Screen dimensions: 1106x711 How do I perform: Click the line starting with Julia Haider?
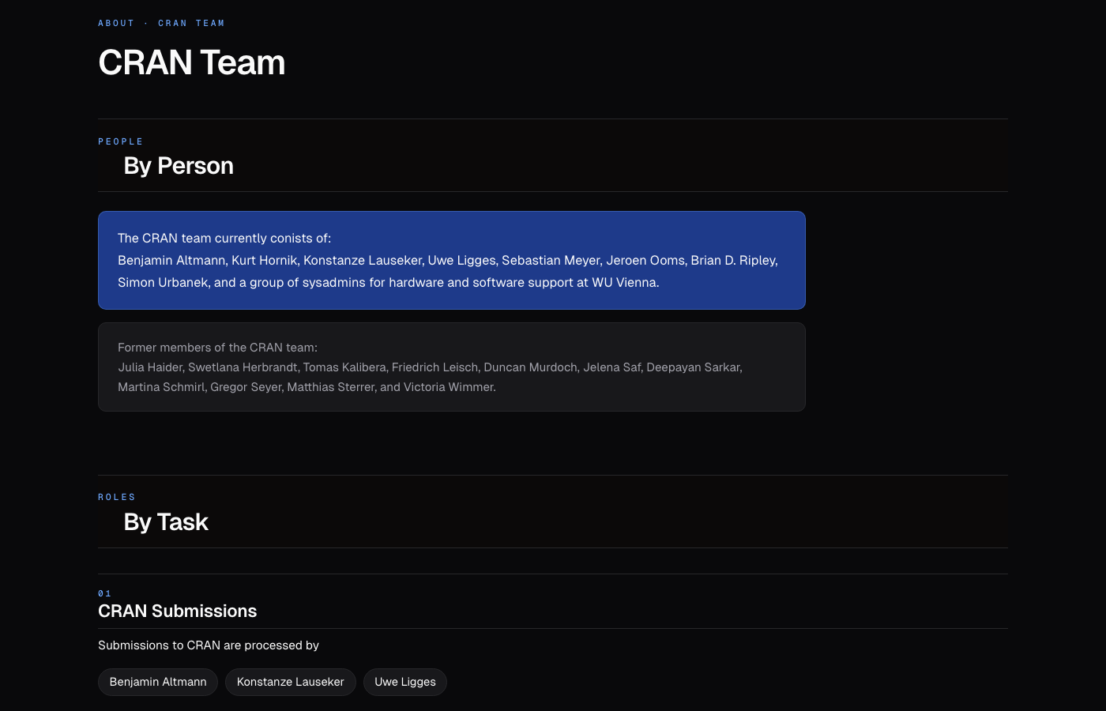coord(431,367)
